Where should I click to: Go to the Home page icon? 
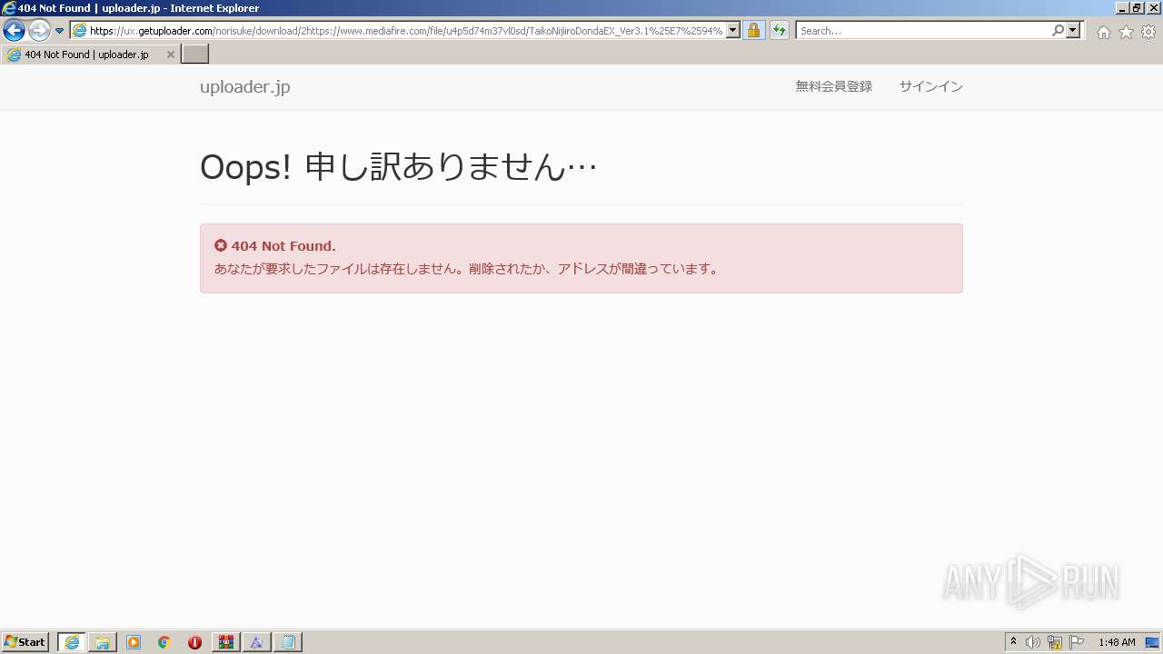pos(1103,32)
